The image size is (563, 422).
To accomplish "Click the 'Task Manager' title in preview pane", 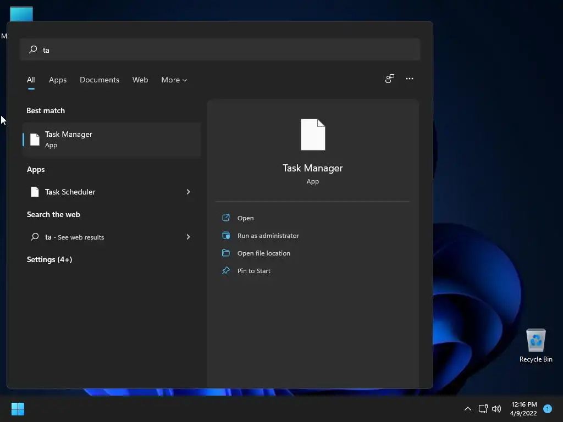I will (x=313, y=168).
